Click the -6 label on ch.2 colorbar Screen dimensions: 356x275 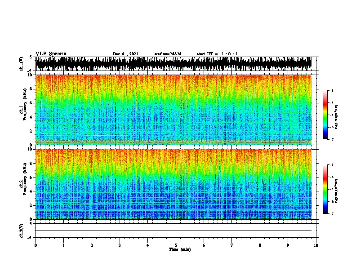tap(332, 201)
